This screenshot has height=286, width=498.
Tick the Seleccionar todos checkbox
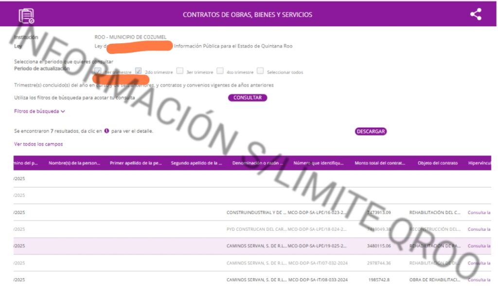(x=260, y=71)
